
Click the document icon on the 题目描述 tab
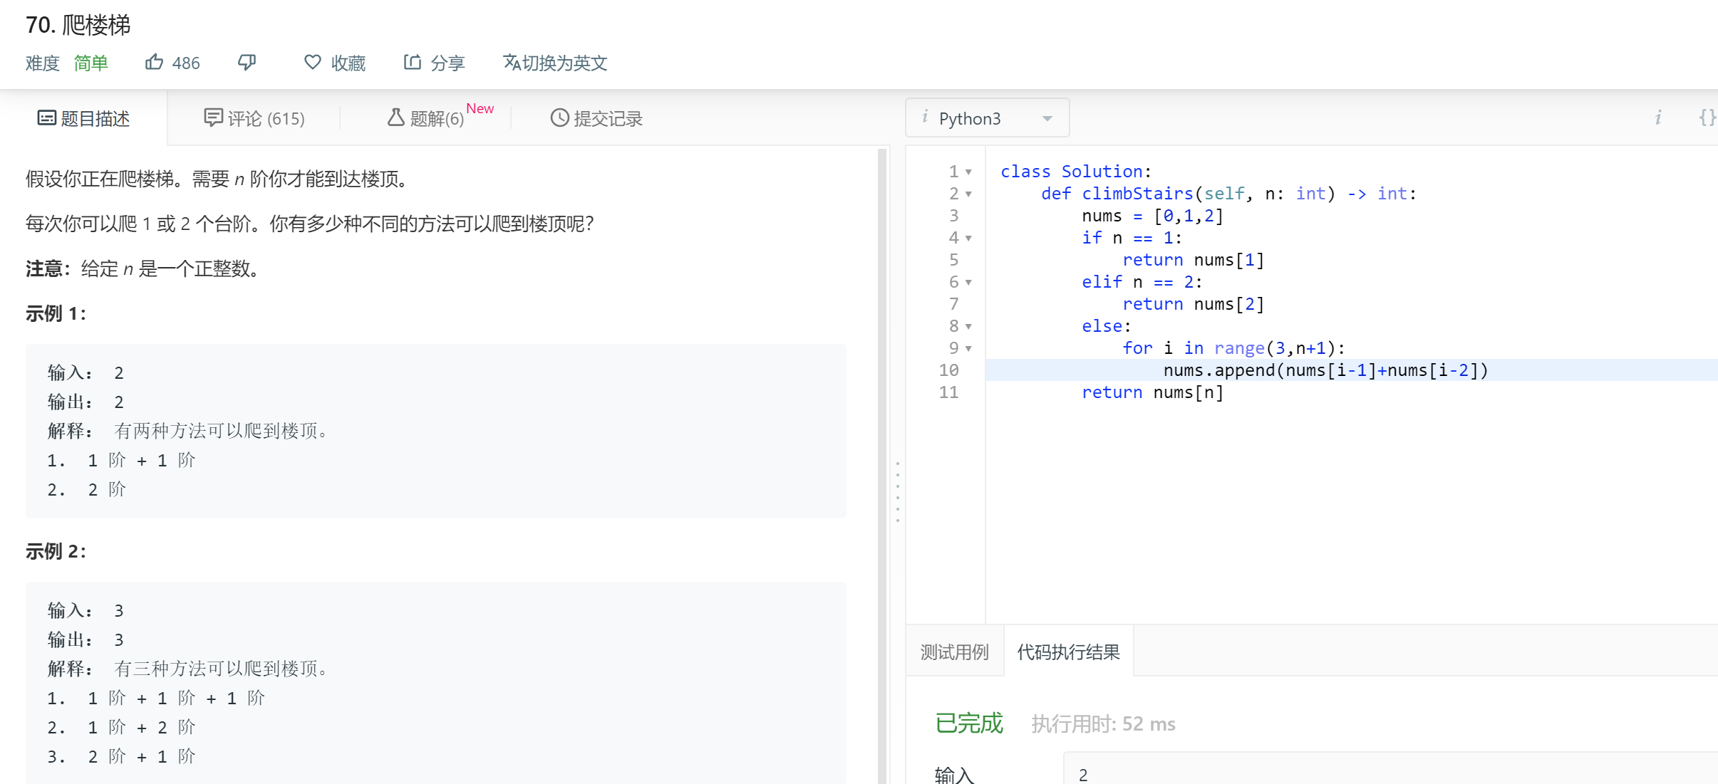[46, 118]
